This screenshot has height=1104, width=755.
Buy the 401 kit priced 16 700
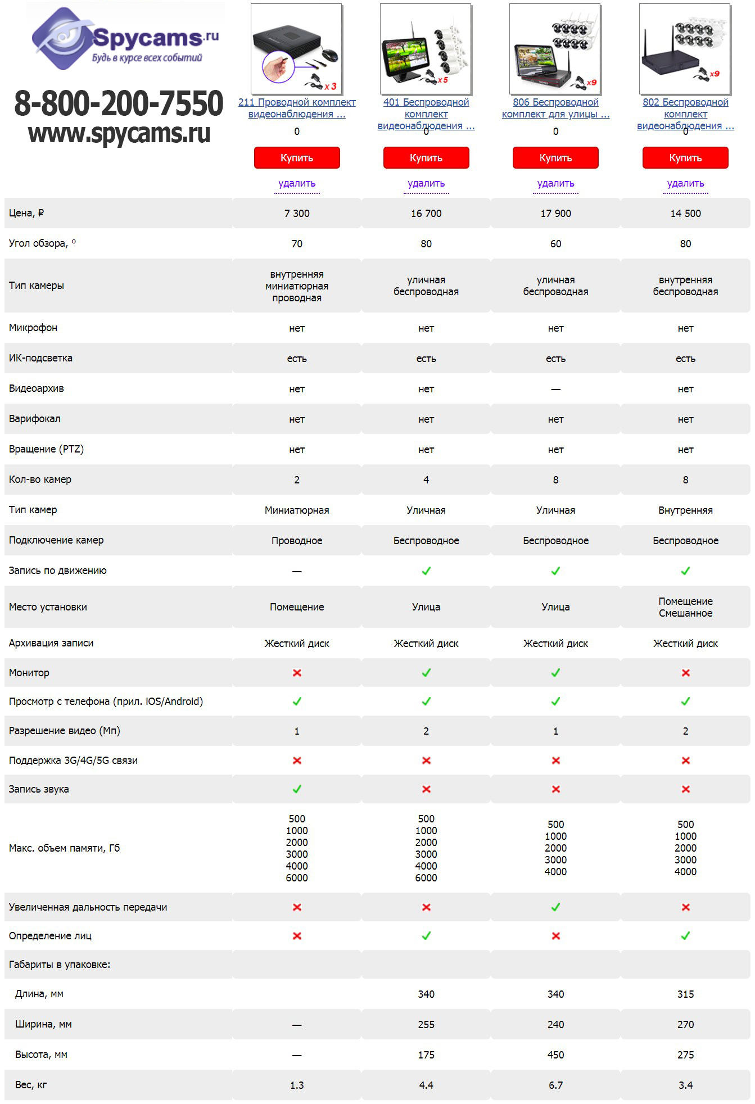pos(426,158)
